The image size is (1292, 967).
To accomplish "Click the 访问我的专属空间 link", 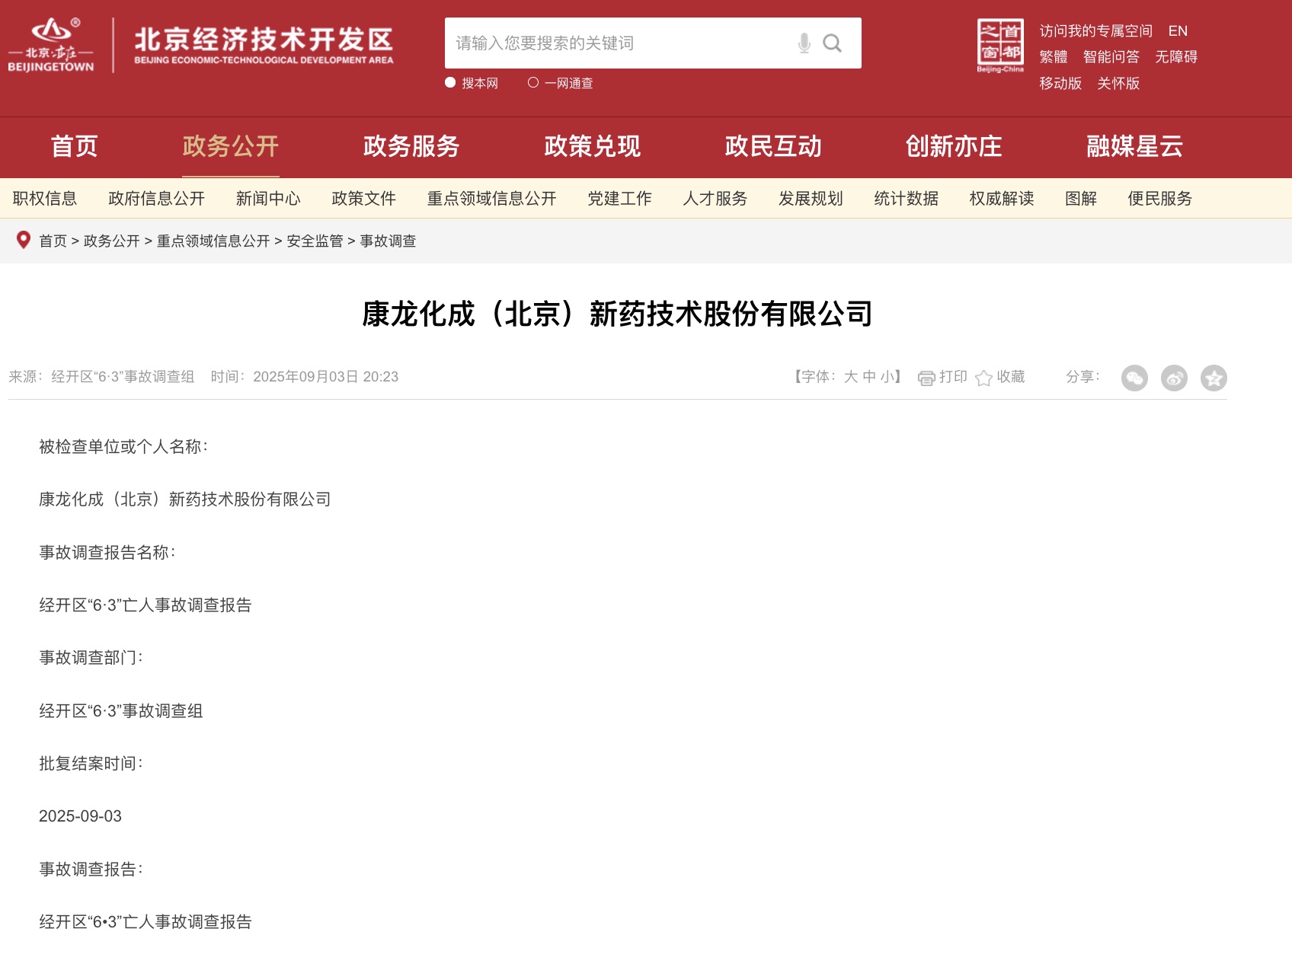I will pos(1096,31).
